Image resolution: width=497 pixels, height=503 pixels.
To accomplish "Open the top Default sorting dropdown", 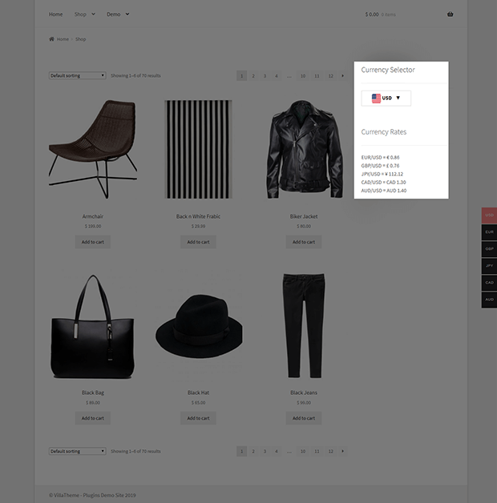I will pos(78,75).
